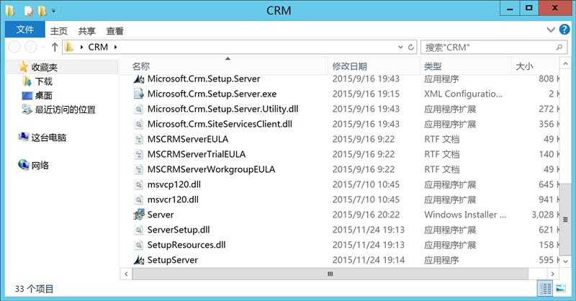Open the address bar history dropdown

click(400, 47)
